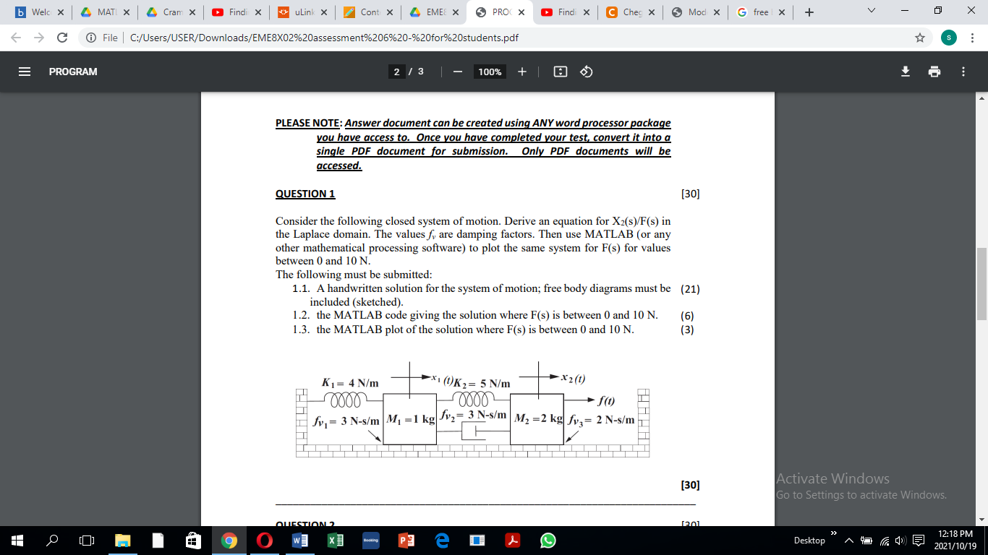Open a new browser tab
This screenshot has width=988, height=555.
coord(809,12)
